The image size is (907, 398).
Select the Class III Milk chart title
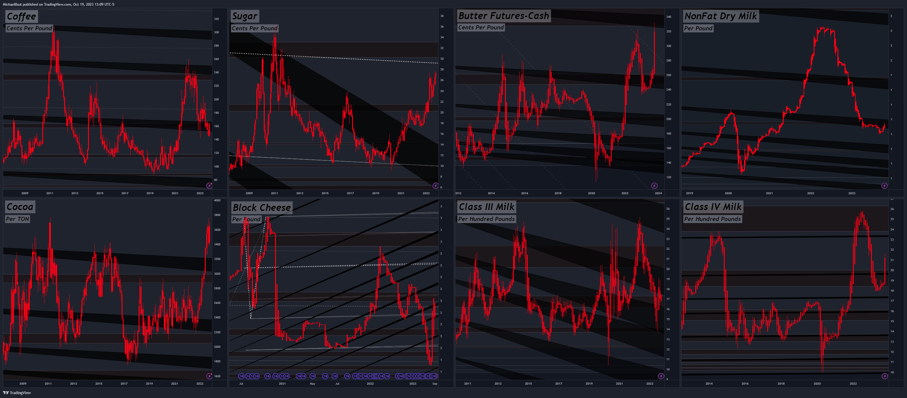(487, 207)
